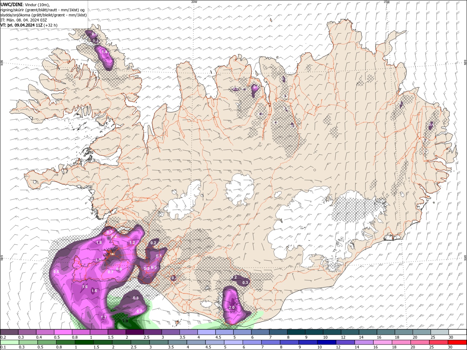Image resolution: width=467 pixels, height=350 pixels.
Task: Click the 1.2 snowfall value label
Action: (132, 242)
